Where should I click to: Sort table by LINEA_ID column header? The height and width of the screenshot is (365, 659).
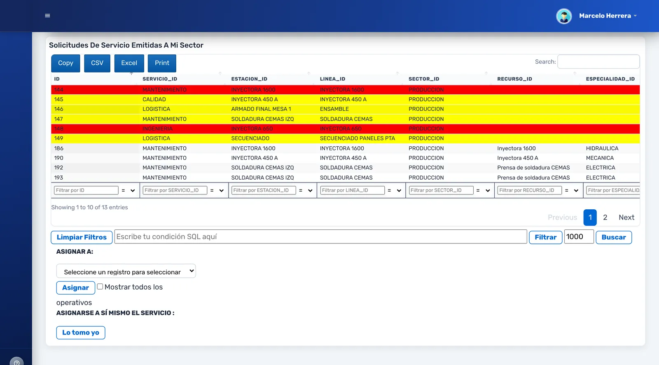(332, 79)
